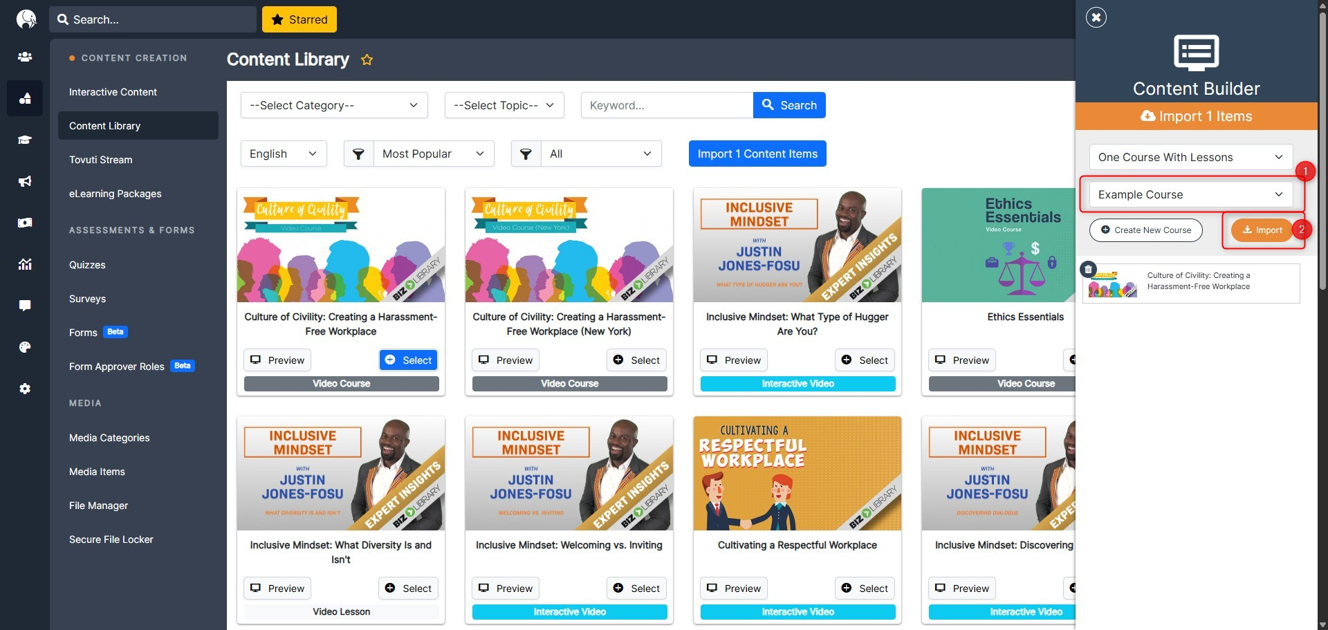This screenshot has height=630, width=1328.
Task: Select Inclusive Mindset What Type of Hugger
Action: 865,360
